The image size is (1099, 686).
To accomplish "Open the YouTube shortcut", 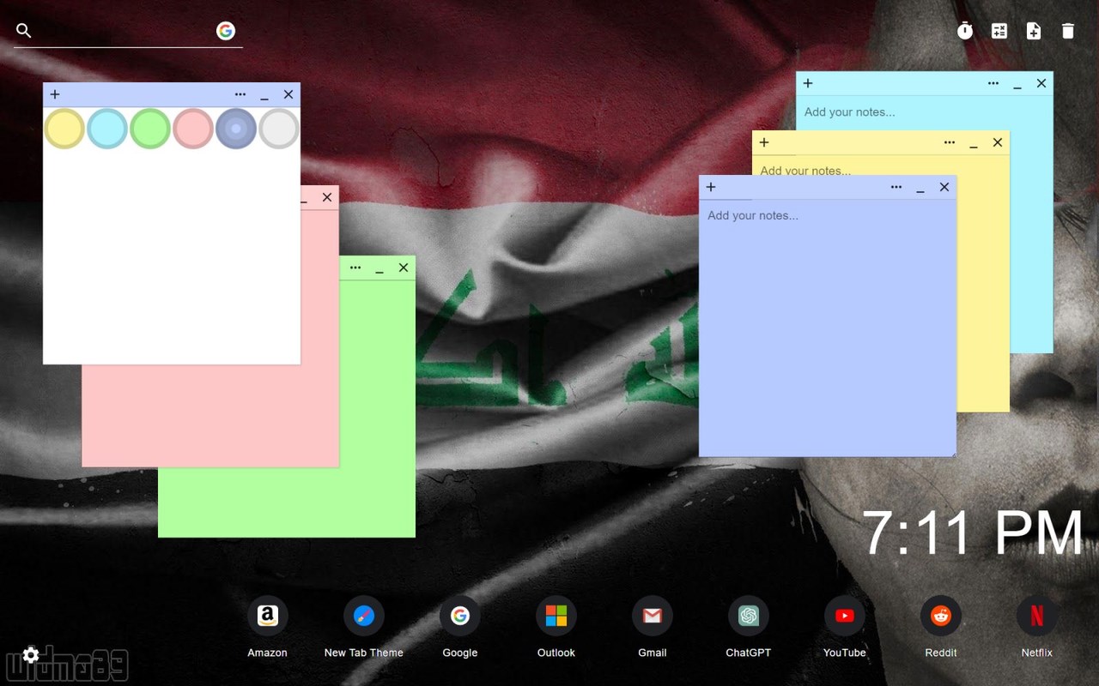I will click(x=845, y=616).
